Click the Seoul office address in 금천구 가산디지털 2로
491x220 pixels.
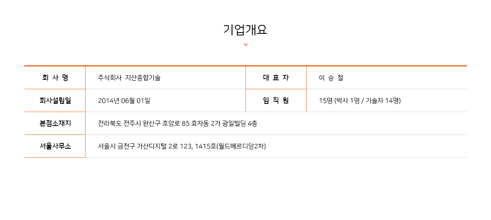click(182, 146)
